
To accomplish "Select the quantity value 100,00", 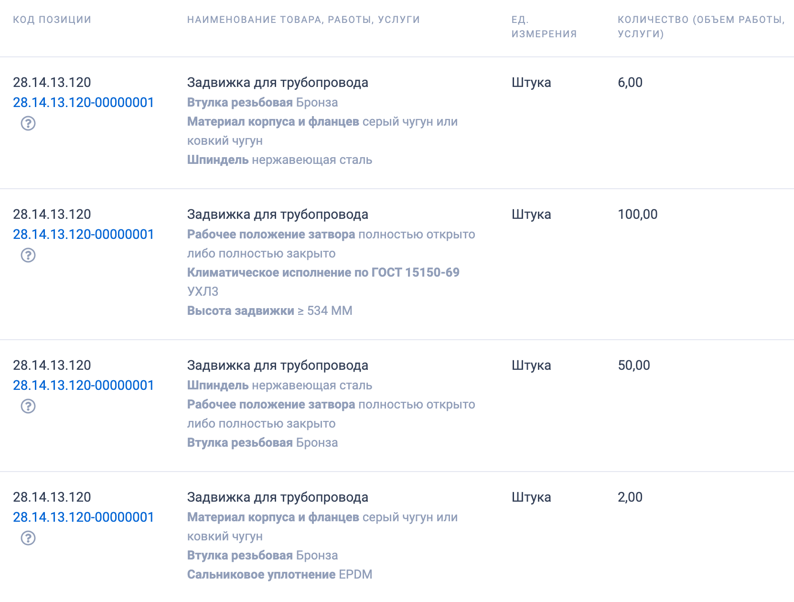I will [x=638, y=215].
